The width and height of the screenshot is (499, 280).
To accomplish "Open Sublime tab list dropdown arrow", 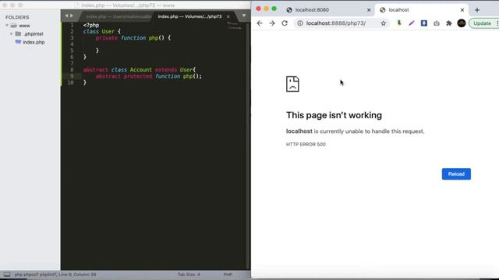I will click(x=244, y=16).
